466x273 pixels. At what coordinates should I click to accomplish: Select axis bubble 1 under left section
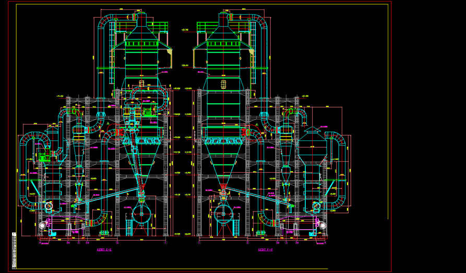[165, 243]
